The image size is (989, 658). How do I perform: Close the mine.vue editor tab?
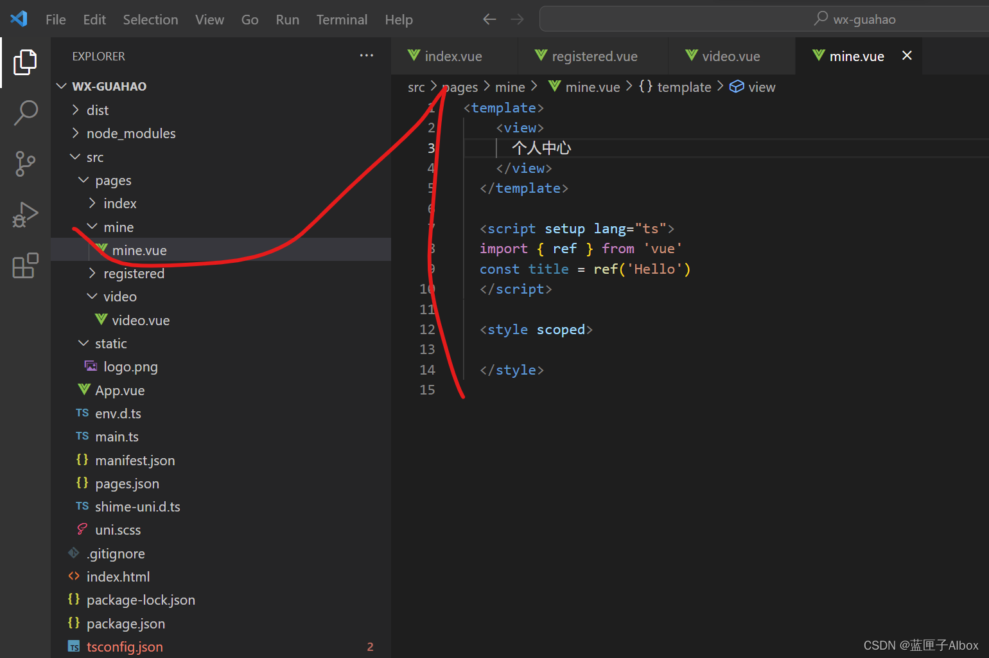point(907,56)
